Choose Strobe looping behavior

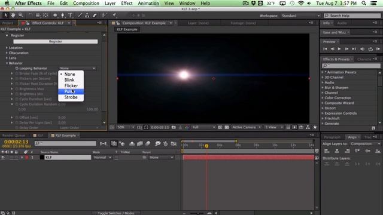[71, 97]
